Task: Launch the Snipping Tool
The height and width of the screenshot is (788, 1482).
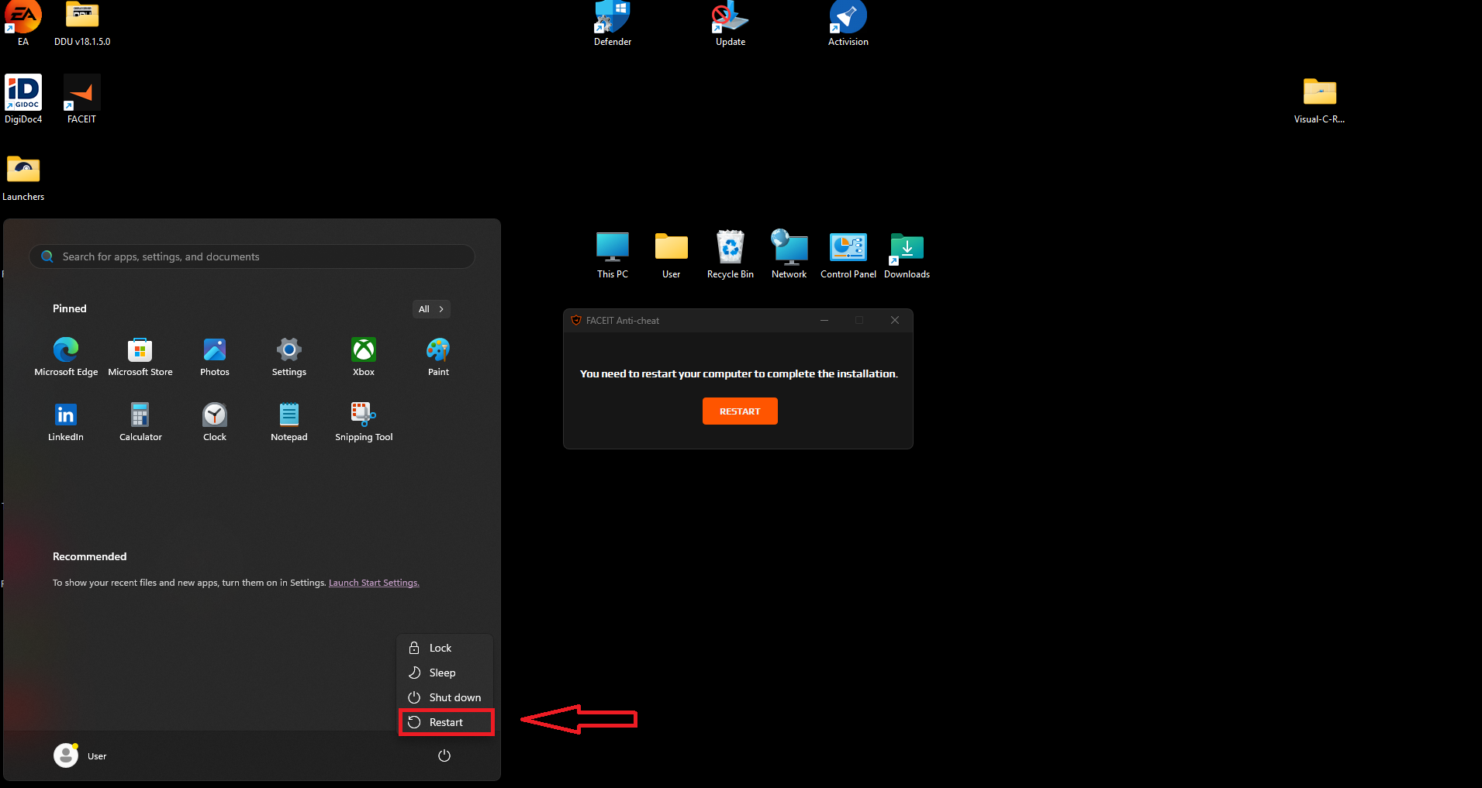Action: (x=364, y=422)
